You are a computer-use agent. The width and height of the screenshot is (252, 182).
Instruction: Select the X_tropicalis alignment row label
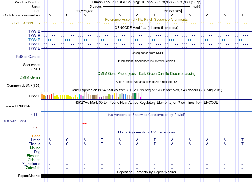pos(31,164)
